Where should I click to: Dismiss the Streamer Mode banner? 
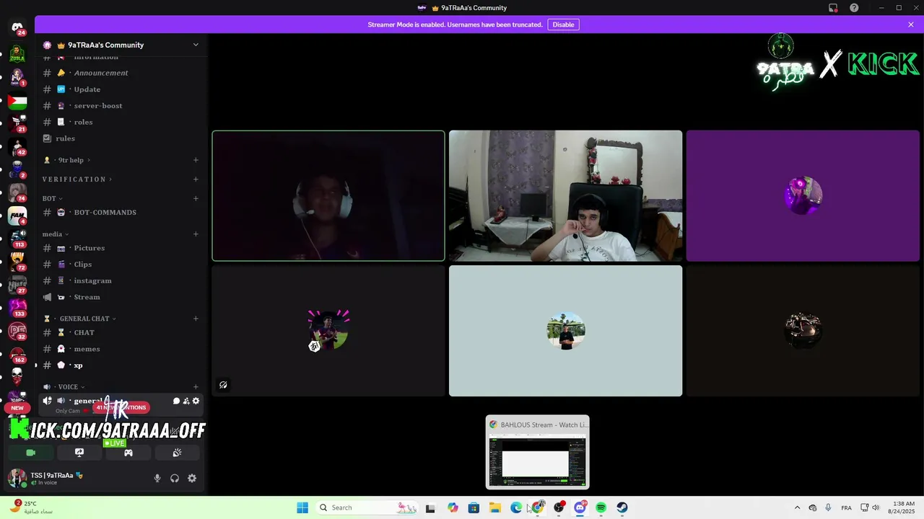(x=911, y=25)
